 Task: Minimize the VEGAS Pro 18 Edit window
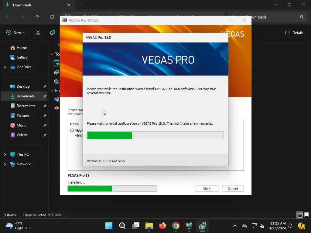[x=217, y=20]
